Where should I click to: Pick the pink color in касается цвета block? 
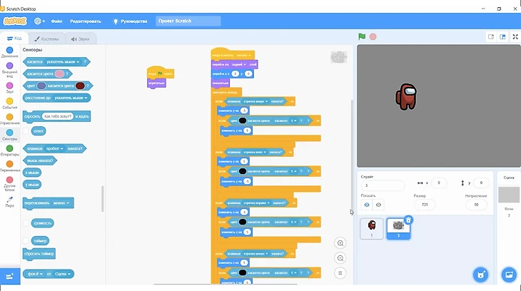click(x=59, y=73)
